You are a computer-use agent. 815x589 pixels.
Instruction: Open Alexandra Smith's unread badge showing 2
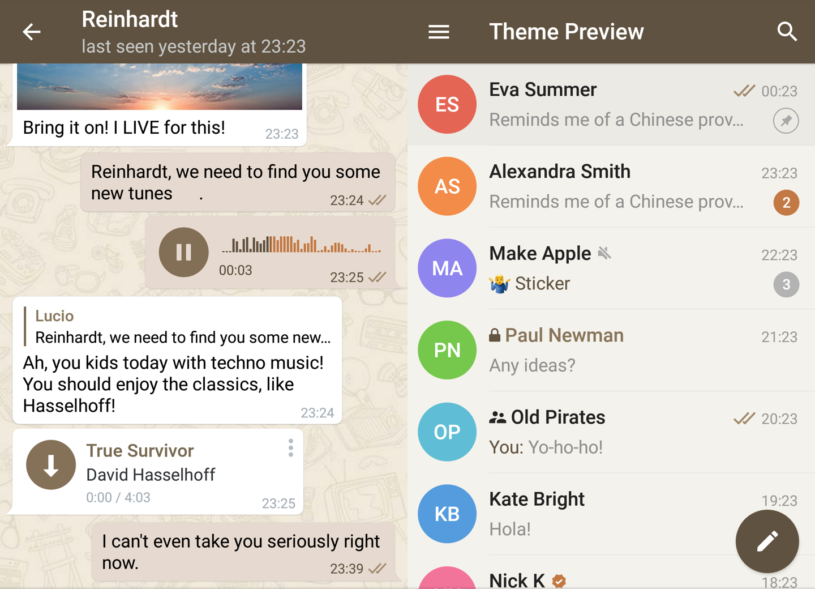point(786,203)
